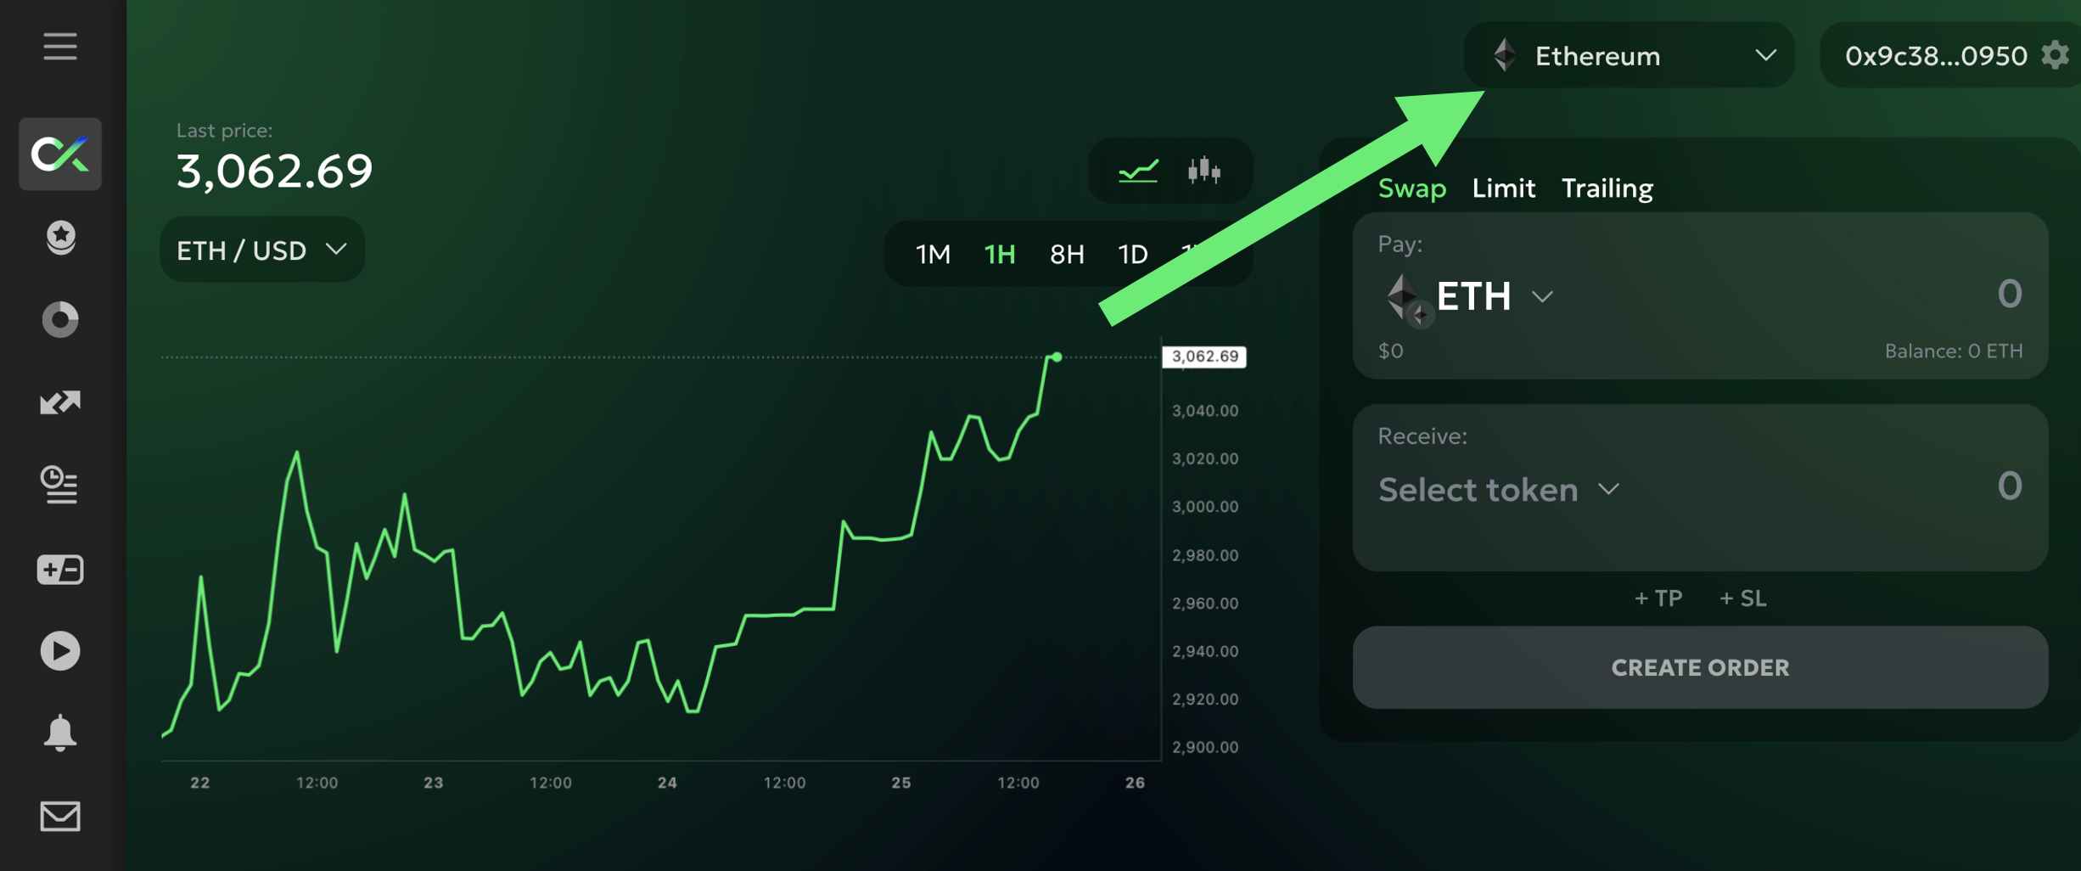Click the CREATE ORDER button
The width and height of the screenshot is (2081, 871).
1700,667
